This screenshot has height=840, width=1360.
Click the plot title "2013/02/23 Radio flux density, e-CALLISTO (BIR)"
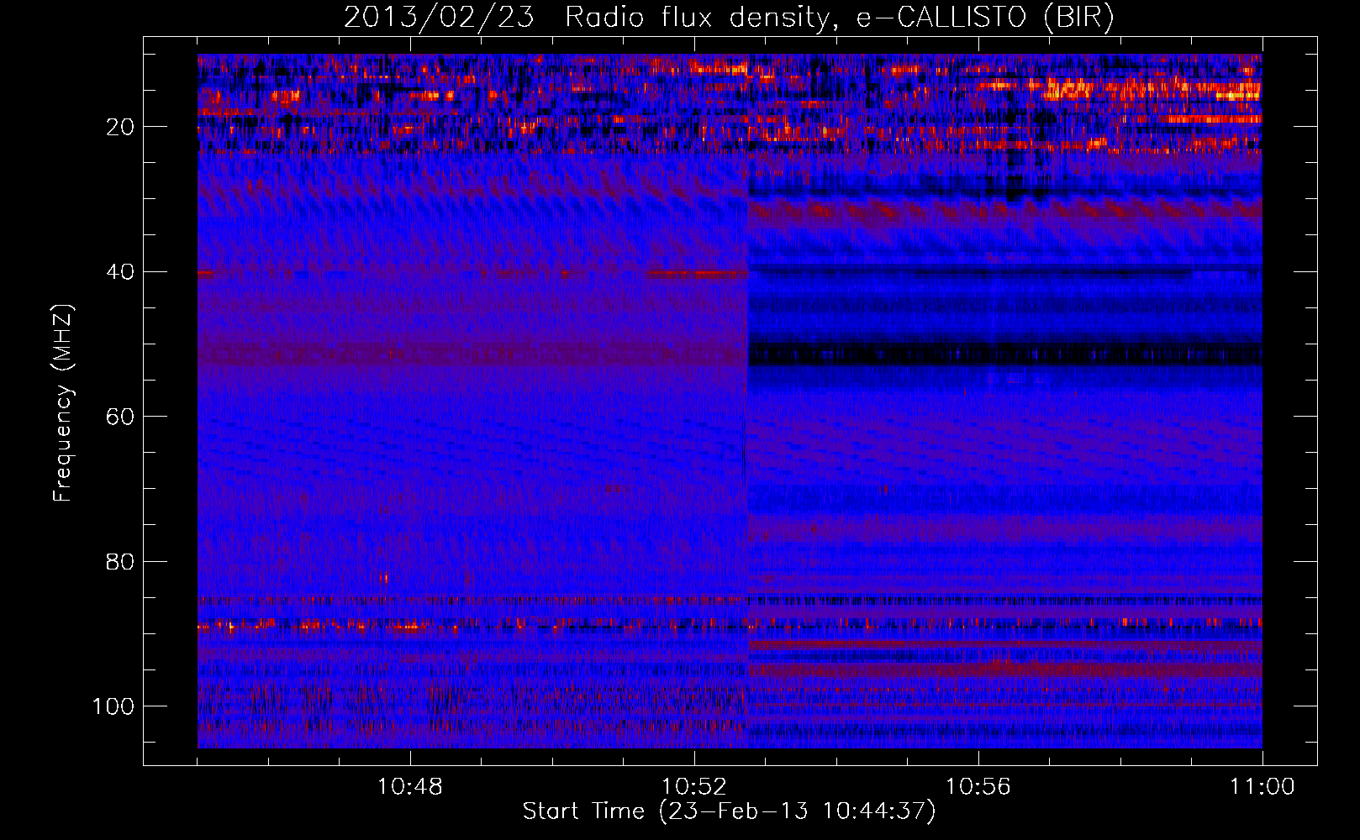point(729,17)
